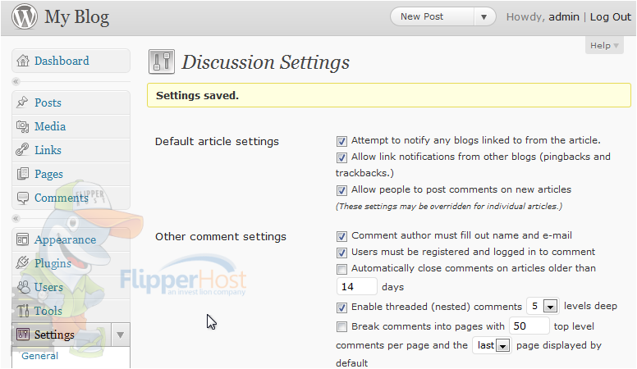637x369 pixels.
Task: Toggle Allow people to post comments checkbox
Action: pos(341,190)
